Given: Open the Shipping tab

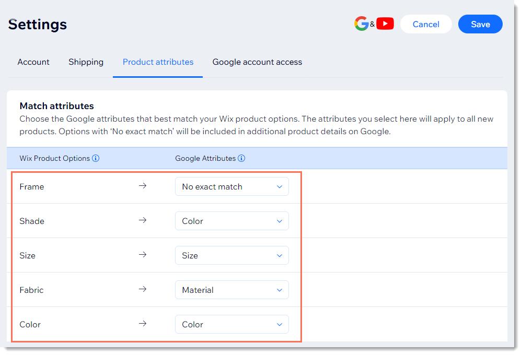Looking at the screenshot, I should coord(86,62).
